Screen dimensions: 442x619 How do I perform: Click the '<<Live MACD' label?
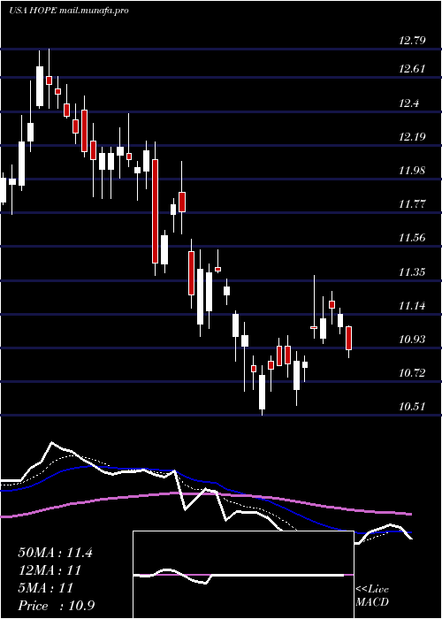pyautogui.click(x=372, y=596)
